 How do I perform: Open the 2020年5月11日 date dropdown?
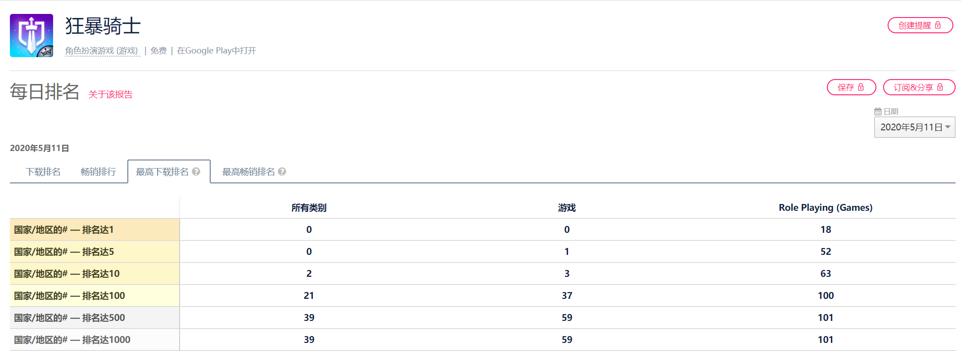click(x=915, y=127)
